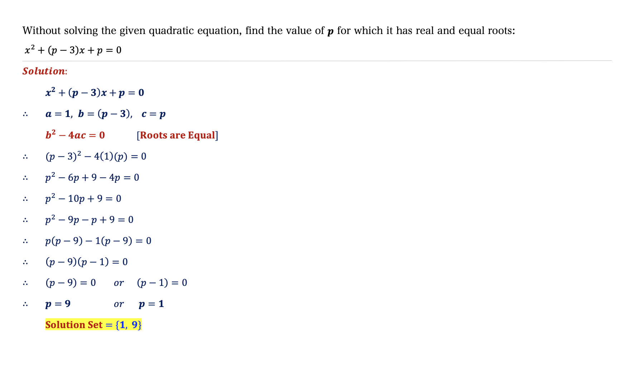Click the line p² − 6p + 9 − 4p = 0
This screenshot has height=380, width=631.
(x=92, y=177)
